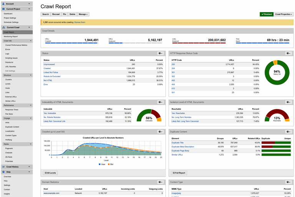Click the help icon in Duplicate Content panel

[x=288, y=132]
